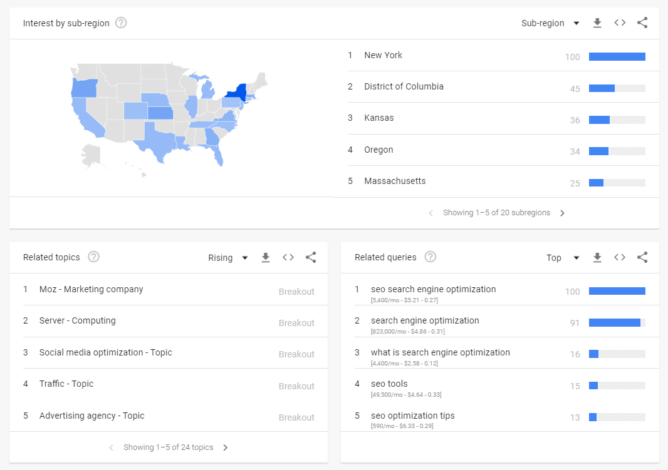The width and height of the screenshot is (668, 470).
Task: Open the Top dropdown in Related queries
Action: (562, 257)
